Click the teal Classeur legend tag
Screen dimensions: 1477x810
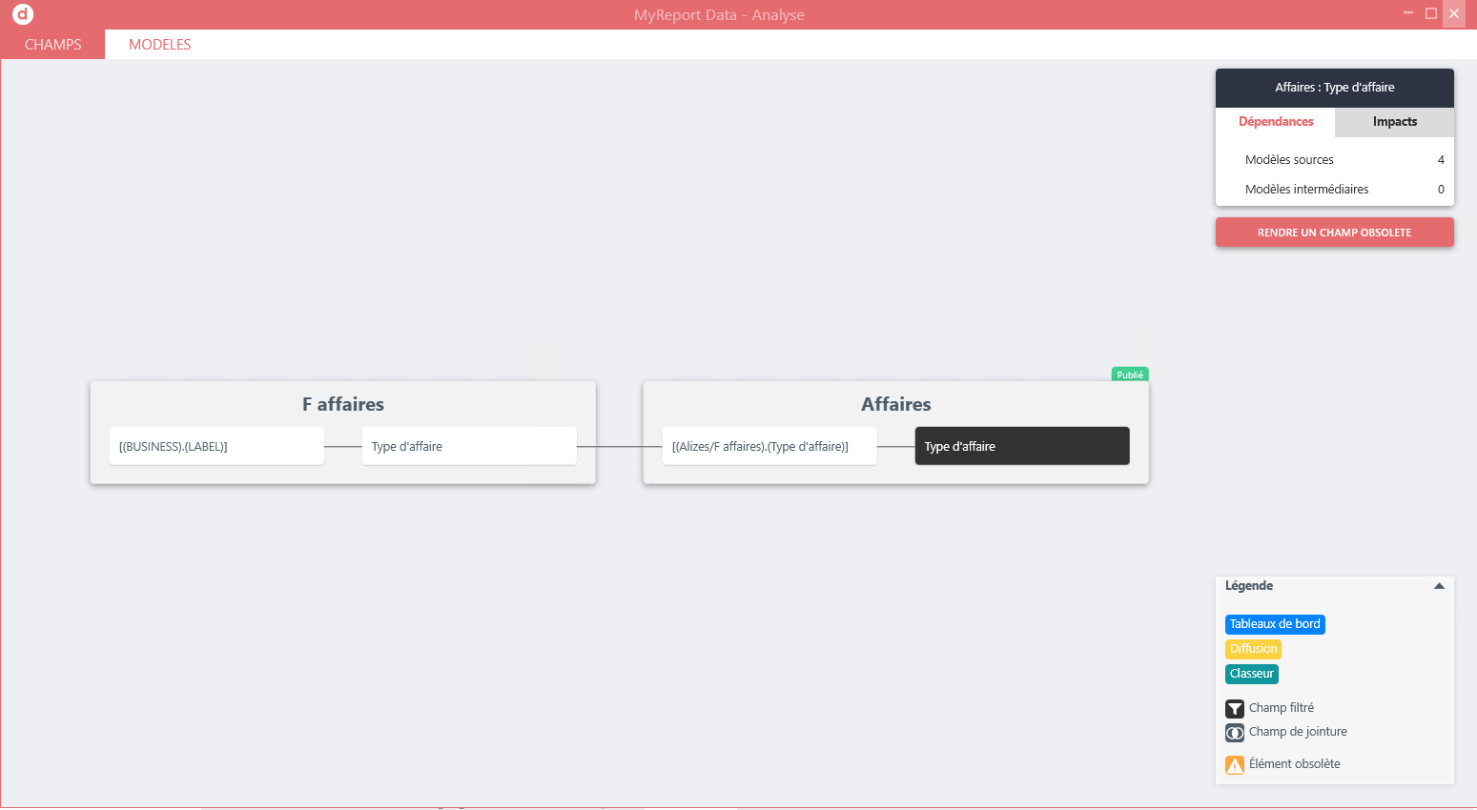point(1251,674)
